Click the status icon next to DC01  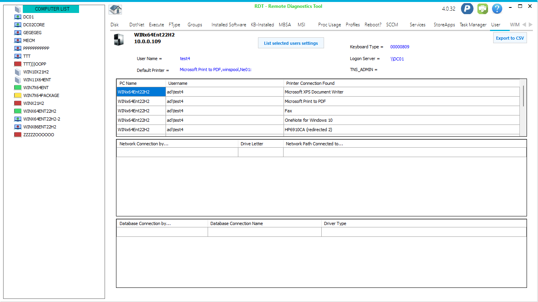(17, 17)
